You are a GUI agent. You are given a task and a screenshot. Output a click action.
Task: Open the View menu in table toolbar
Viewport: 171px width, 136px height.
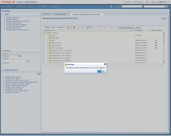point(54,27)
